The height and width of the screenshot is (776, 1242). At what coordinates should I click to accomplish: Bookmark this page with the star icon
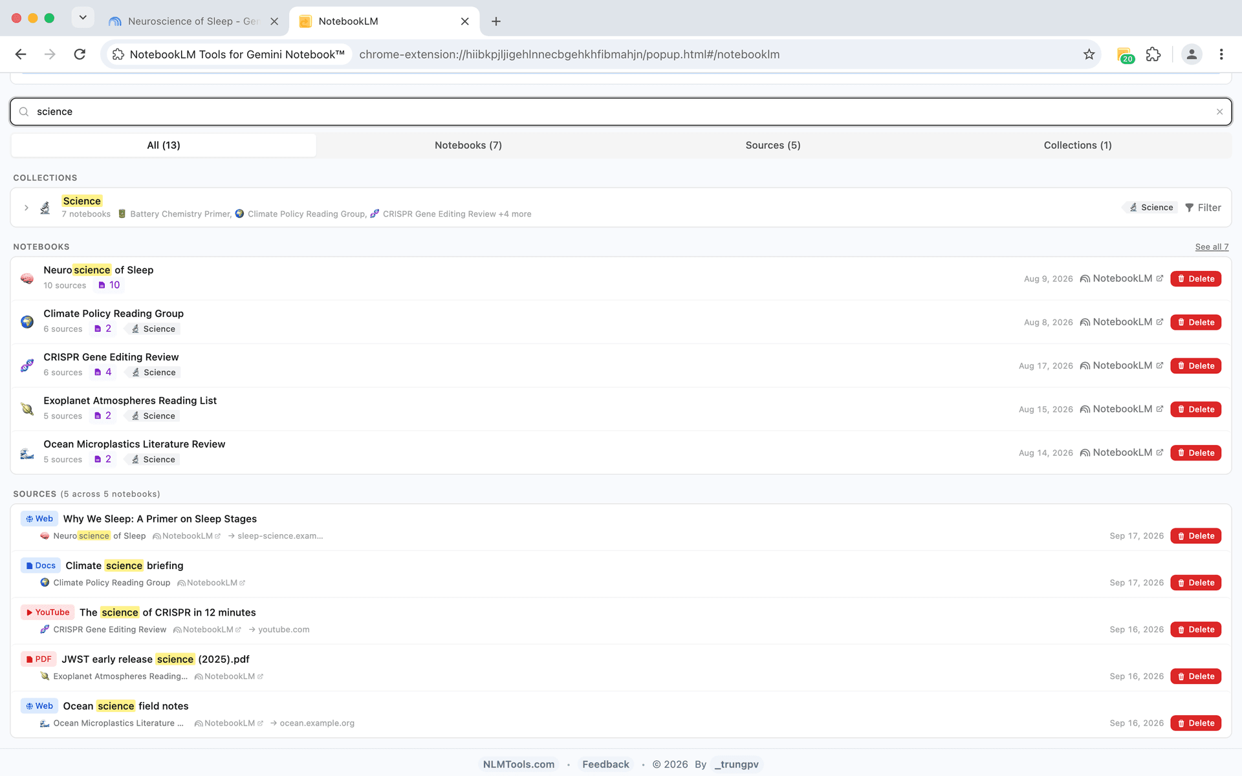1089,54
